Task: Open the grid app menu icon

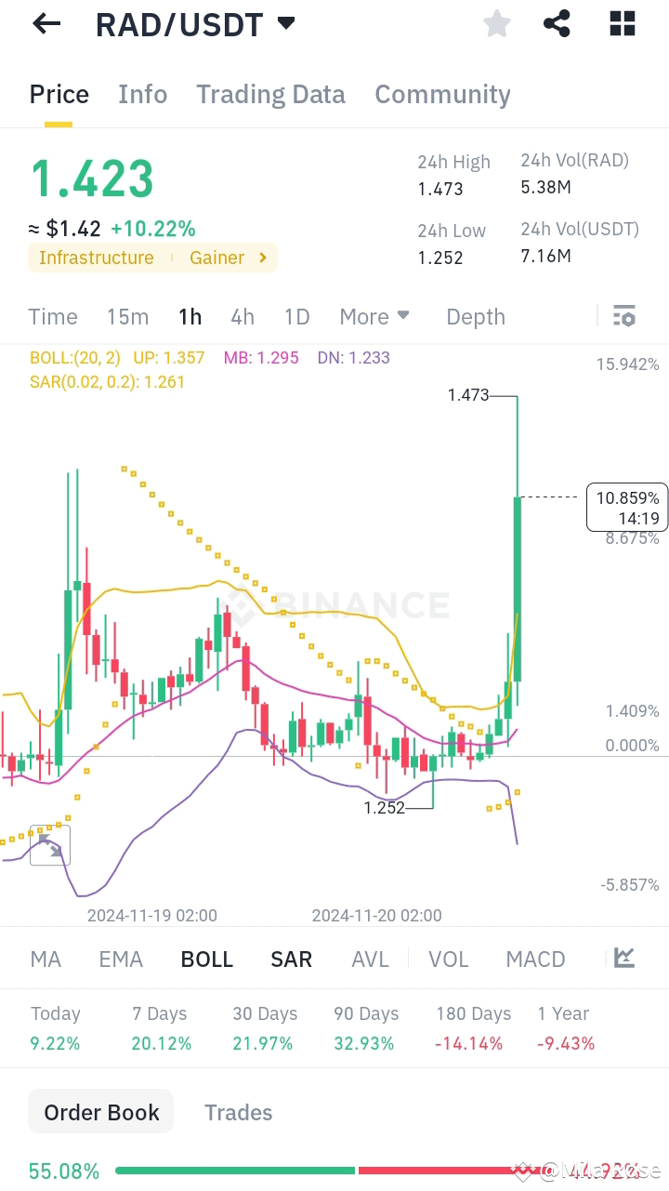Action: [621, 23]
